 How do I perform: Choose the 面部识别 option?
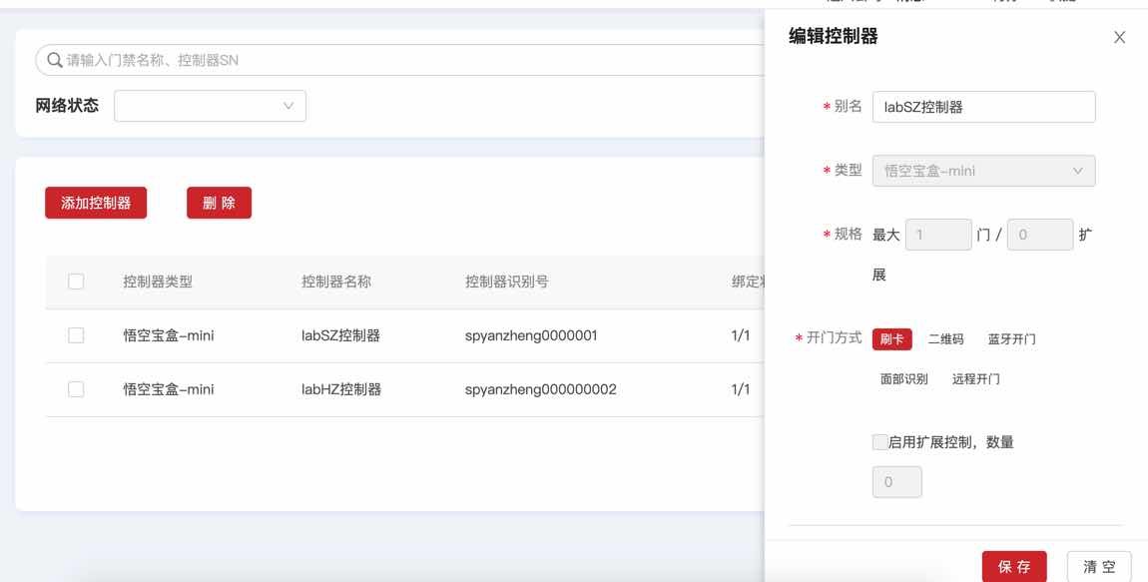pyautogui.click(x=903, y=379)
